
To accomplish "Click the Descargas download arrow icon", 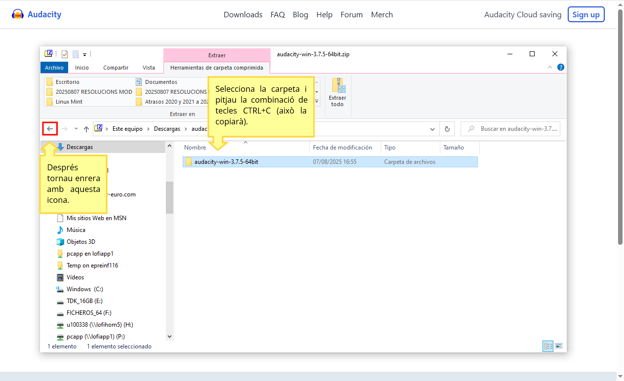I will tap(61, 147).
